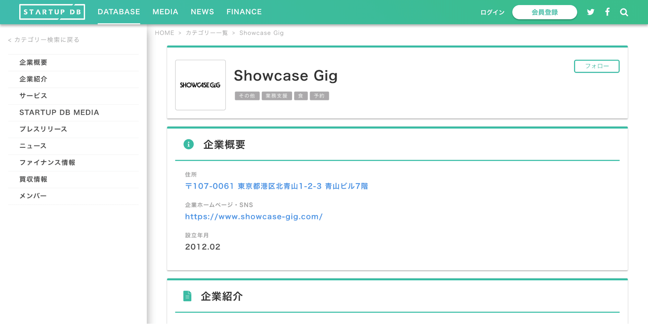Click the Showcase Gig company logo
Screen dimensions: 648x324
coord(200,85)
